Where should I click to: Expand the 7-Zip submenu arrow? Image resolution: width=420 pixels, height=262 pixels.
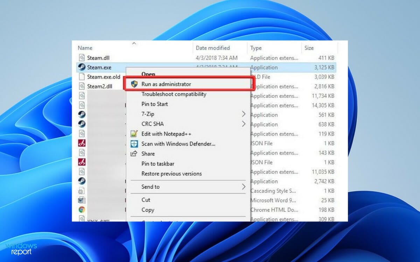tap(244, 114)
